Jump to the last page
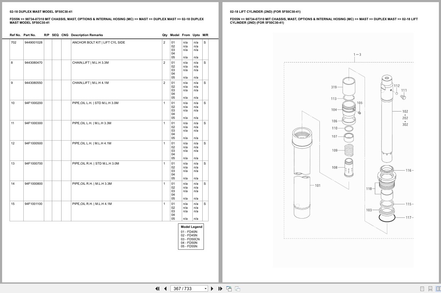This screenshot has width=441, height=293. tap(220, 289)
